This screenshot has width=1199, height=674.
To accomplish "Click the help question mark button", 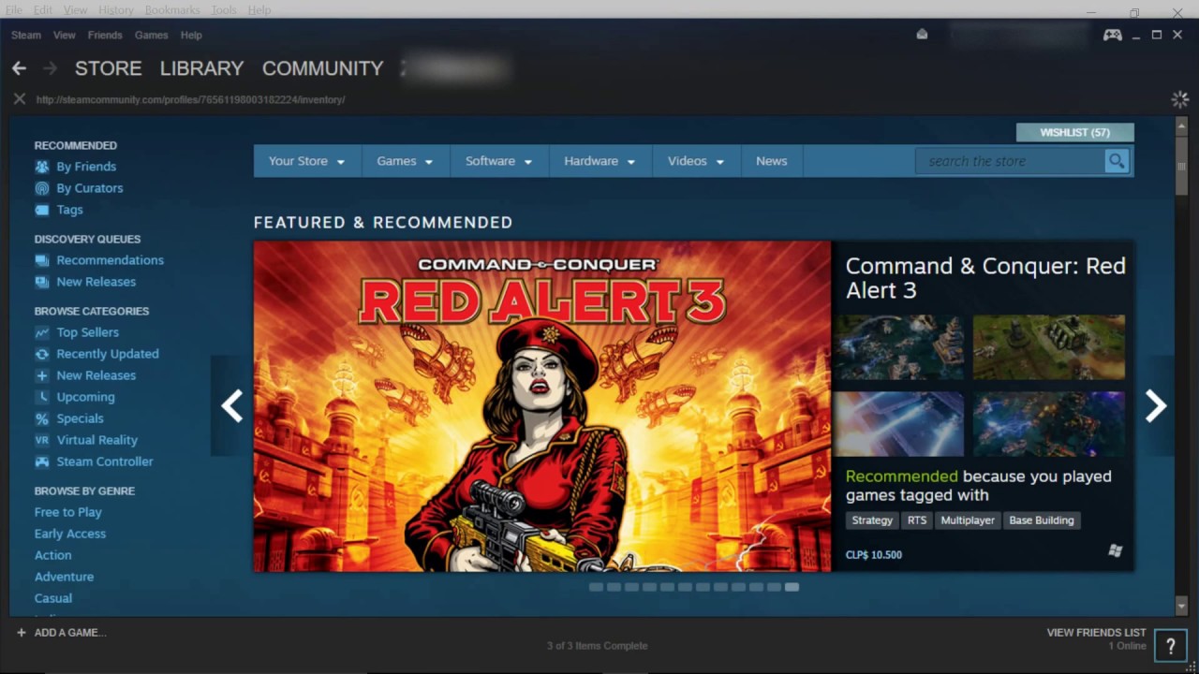I will coord(1170,646).
